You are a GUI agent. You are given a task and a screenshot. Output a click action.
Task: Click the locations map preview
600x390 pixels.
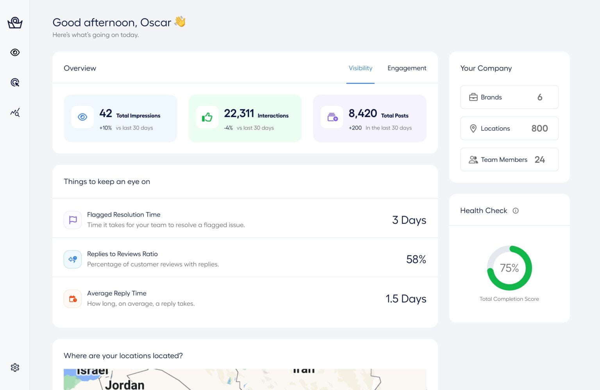click(245, 379)
